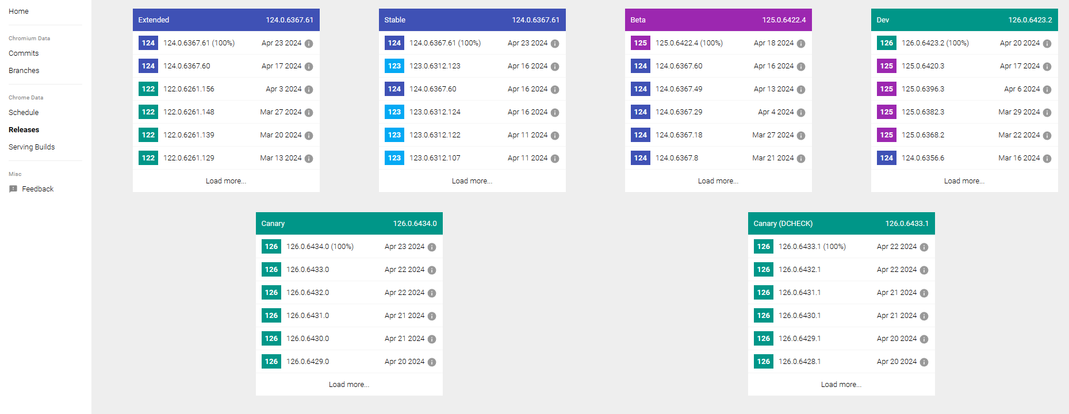Click Canary header version 126.0.6434.0
The width and height of the screenshot is (1069, 414).
point(415,224)
